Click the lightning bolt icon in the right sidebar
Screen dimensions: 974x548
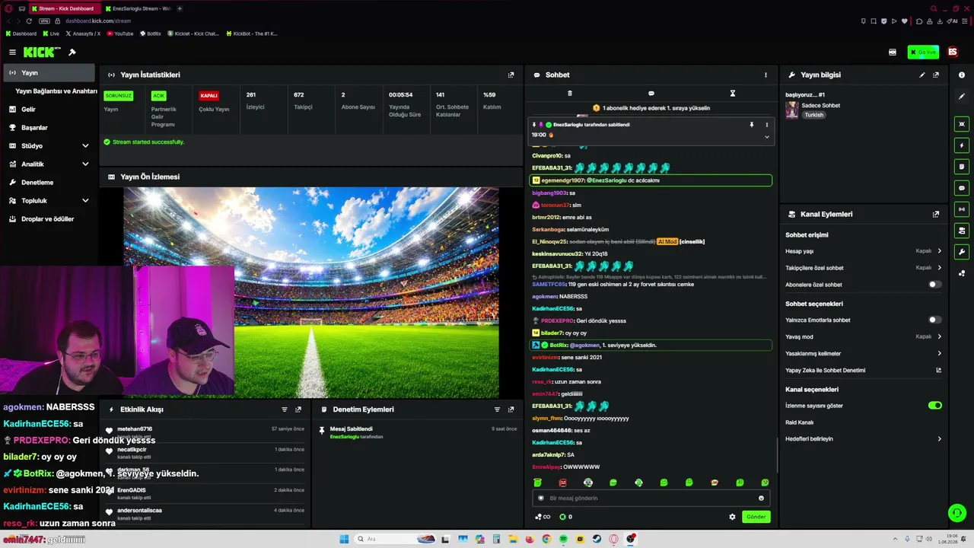coord(962,145)
